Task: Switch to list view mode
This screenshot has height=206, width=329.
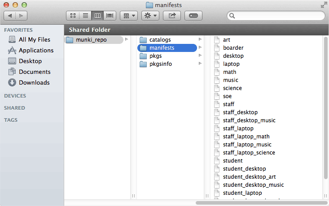Action: click(85, 16)
